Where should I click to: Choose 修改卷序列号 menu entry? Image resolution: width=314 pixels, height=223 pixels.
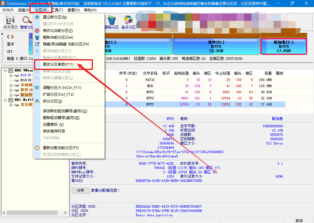(x=54, y=131)
